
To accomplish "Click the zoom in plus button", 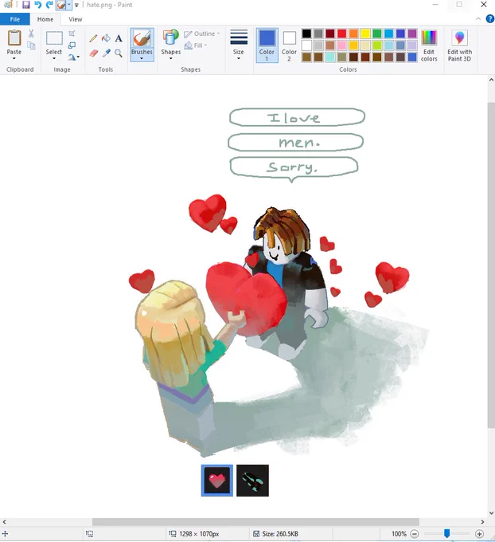I will point(479,534).
